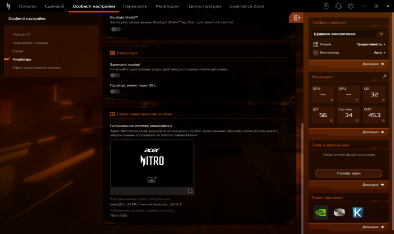Click the headset support icon
Viewport: 394px width, 234px height.
click(338, 6)
